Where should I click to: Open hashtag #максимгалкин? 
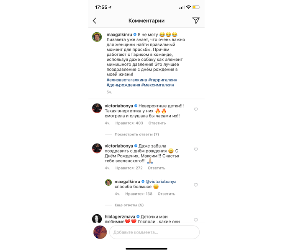pos(158,85)
